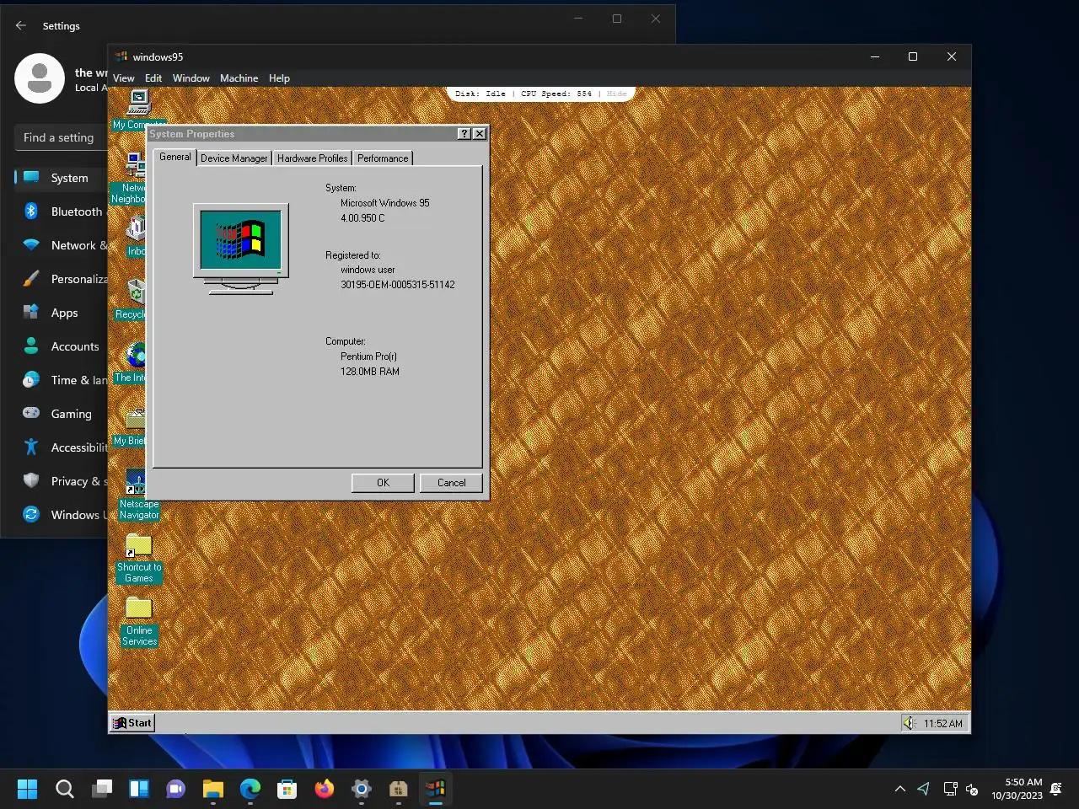The image size is (1079, 809).
Task: Open Windows 11 taskbar Search
Action: [x=65, y=789]
